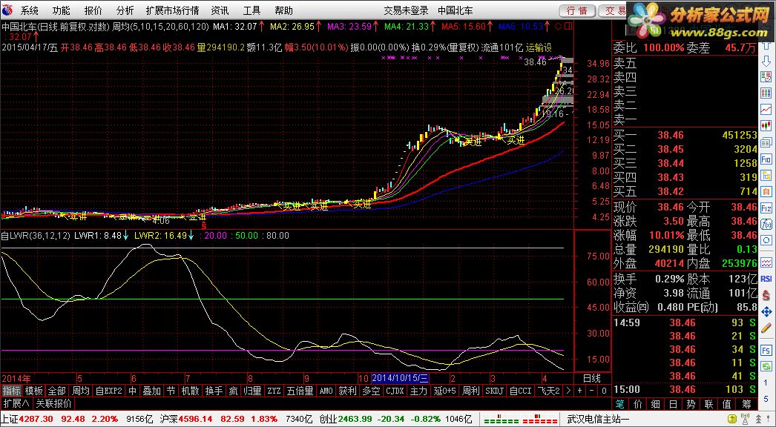776x427 pixels.
Task: Click the orange document icon in sidebar
Action: (x=766, y=191)
